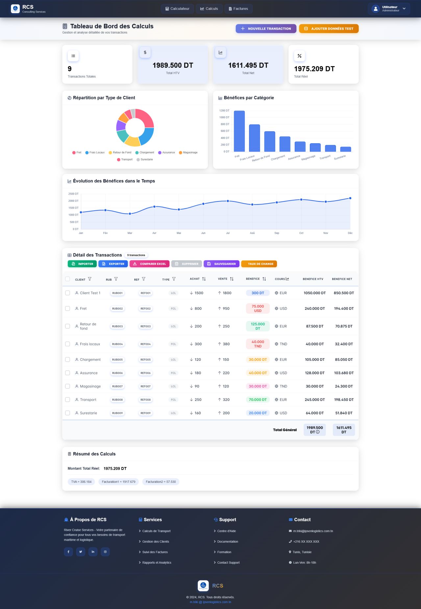This screenshot has height=609, width=421.
Task: Click the SUPPRIMER button
Action: coord(186,264)
